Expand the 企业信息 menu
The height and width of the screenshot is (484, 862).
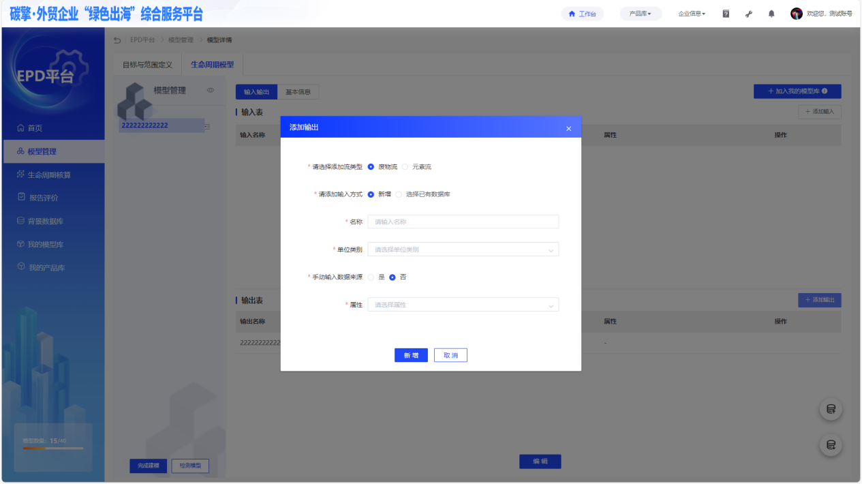(x=692, y=14)
